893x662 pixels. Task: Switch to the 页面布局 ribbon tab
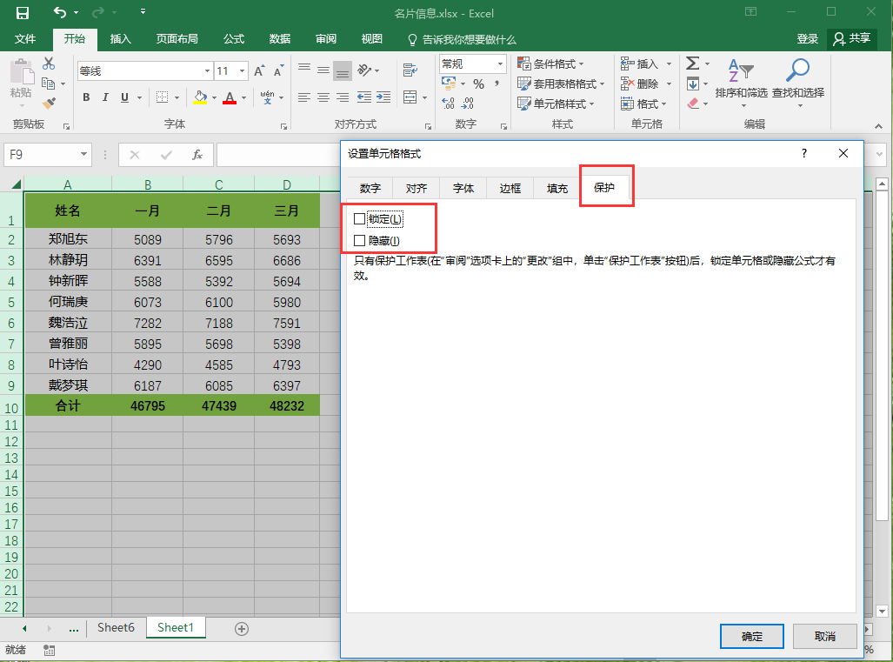[x=177, y=39]
